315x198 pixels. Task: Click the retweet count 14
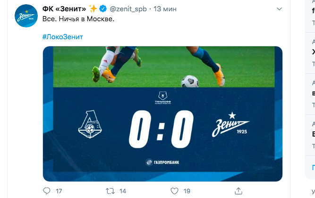click(x=123, y=191)
